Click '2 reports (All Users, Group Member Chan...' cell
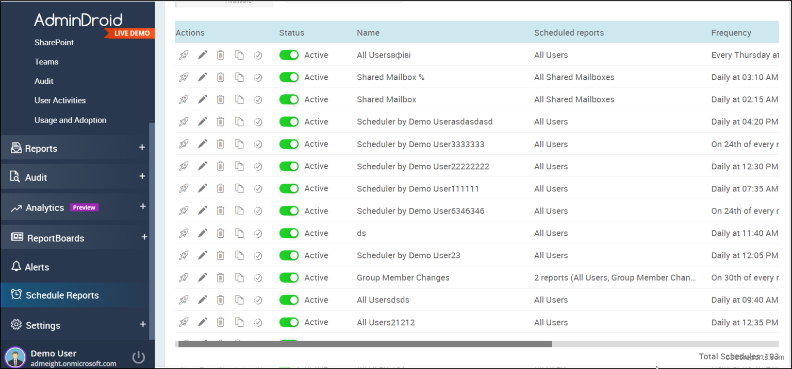The height and width of the screenshot is (369, 792). (615, 277)
